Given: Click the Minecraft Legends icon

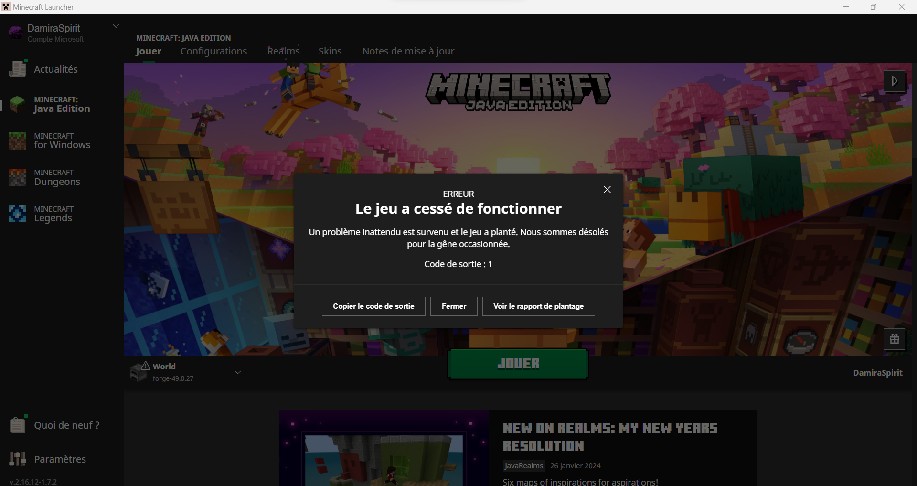Looking at the screenshot, I should 17,214.
